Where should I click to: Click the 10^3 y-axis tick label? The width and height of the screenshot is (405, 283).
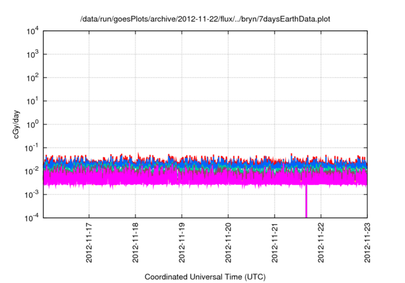[x=30, y=54]
